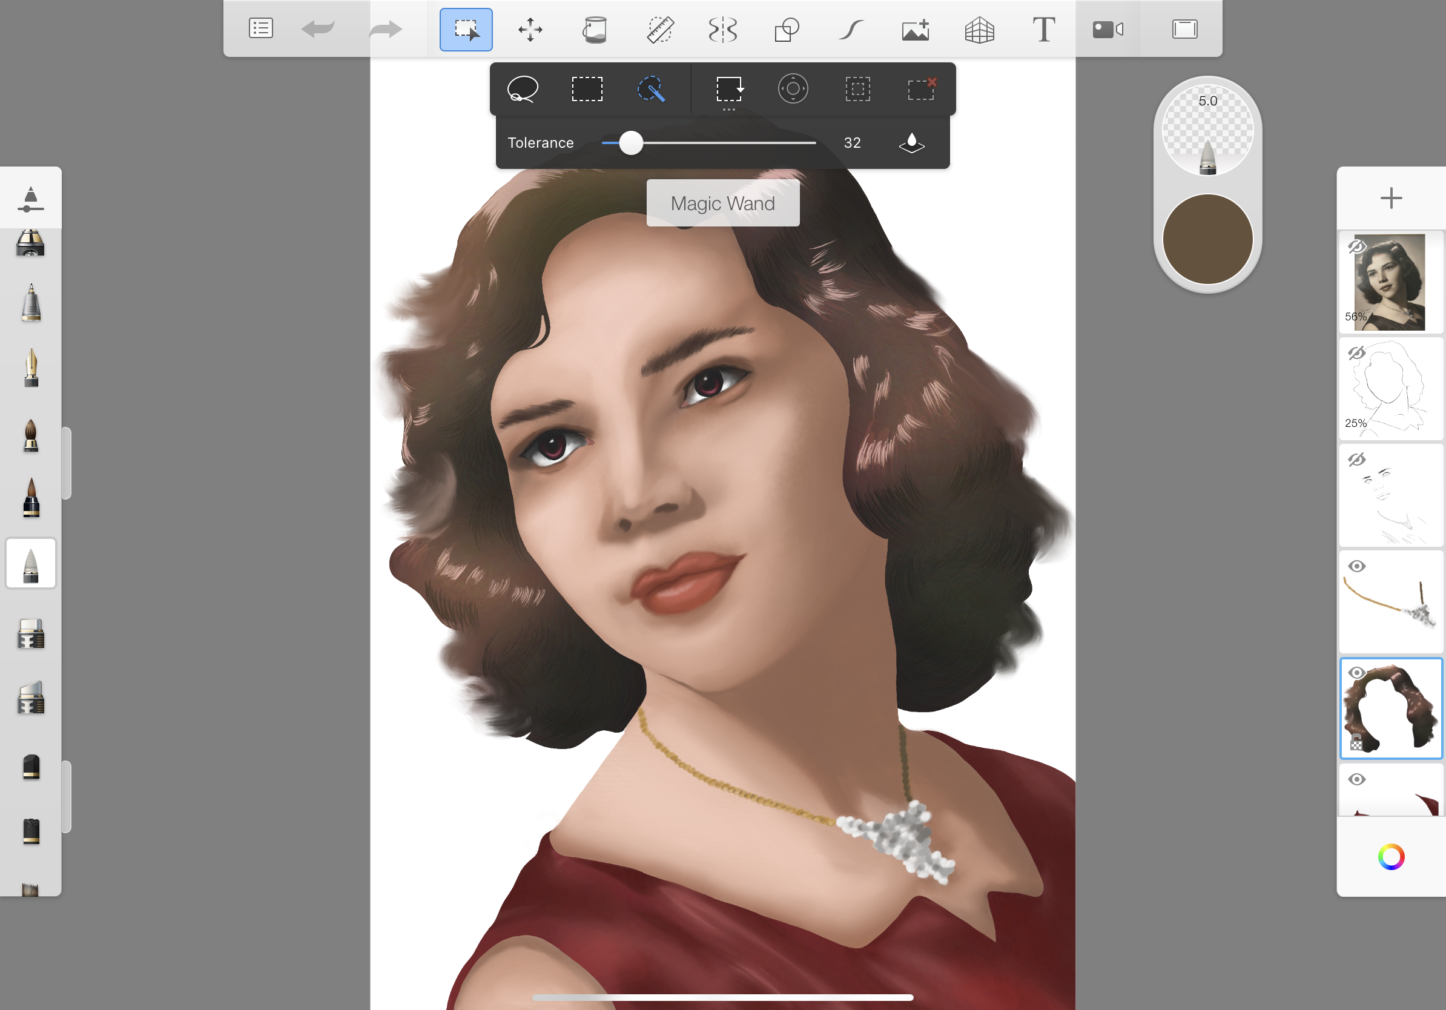This screenshot has width=1446, height=1010.
Task: Invert the current selection
Action: (x=858, y=89)
